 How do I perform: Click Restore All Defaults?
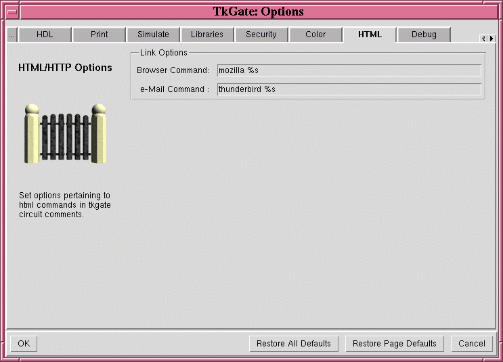coord(294,344)
